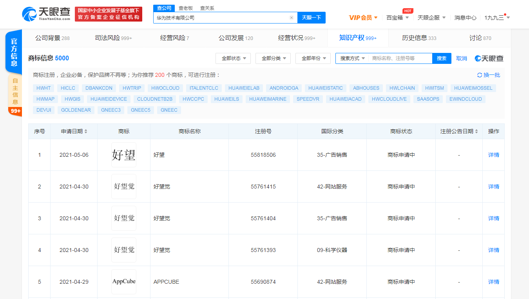This screenshot has height=299, width=529.
Task: Open the 天眼企服 services menu
Action: click(429, 18)
